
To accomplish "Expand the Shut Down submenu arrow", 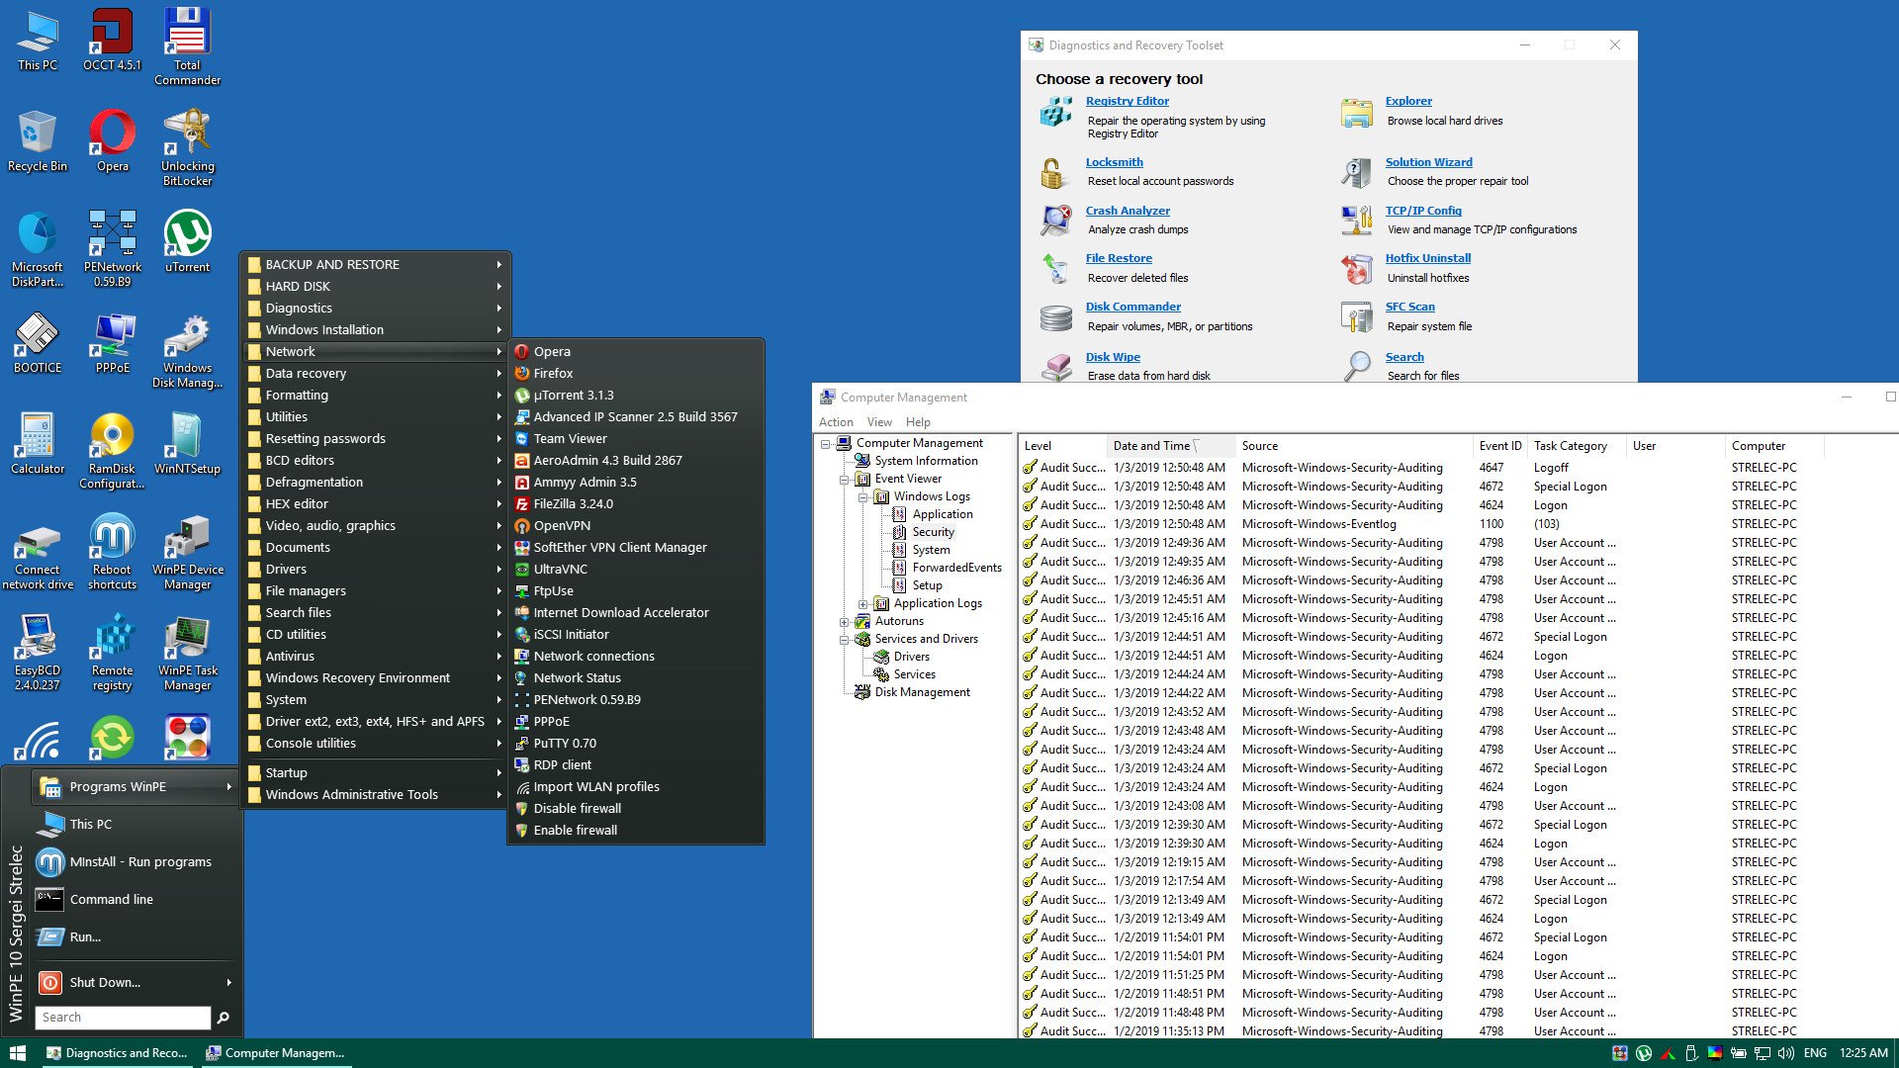I will pos(228,982).
